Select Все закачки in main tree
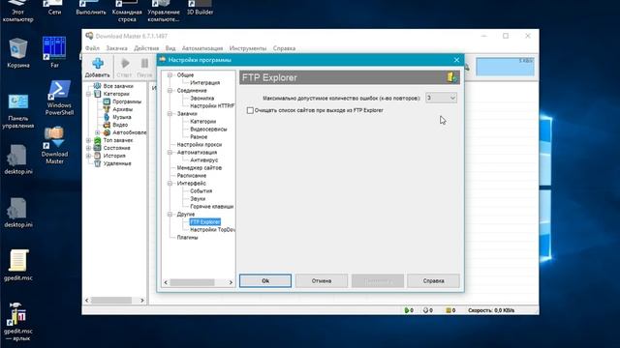 click(x=118, y=86)
